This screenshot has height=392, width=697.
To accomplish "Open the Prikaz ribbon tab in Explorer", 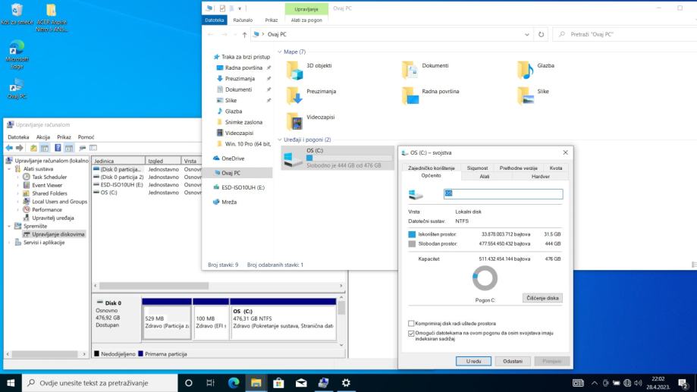I will 272,20.
